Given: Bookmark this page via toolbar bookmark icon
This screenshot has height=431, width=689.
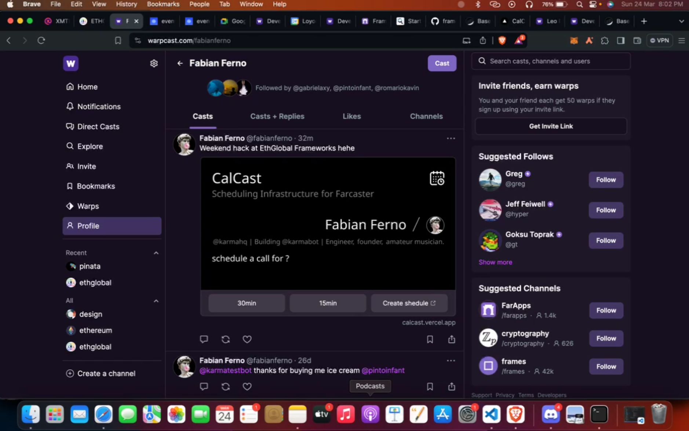Looking at the screenshot, I should point(118,40).
